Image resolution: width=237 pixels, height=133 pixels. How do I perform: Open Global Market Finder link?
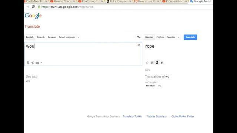point(183,116)
